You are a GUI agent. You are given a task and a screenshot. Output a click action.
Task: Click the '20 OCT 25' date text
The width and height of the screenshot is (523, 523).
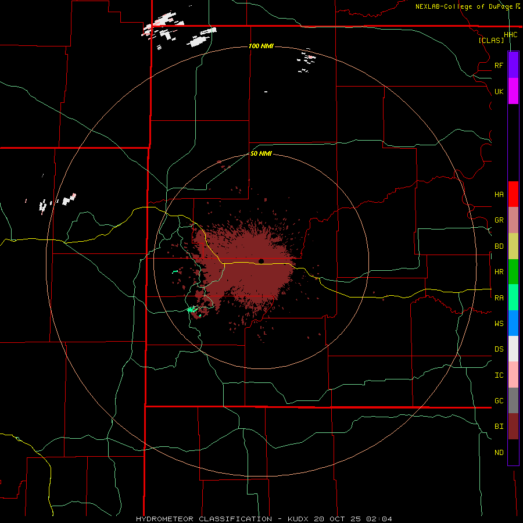(x=337, y=519)
